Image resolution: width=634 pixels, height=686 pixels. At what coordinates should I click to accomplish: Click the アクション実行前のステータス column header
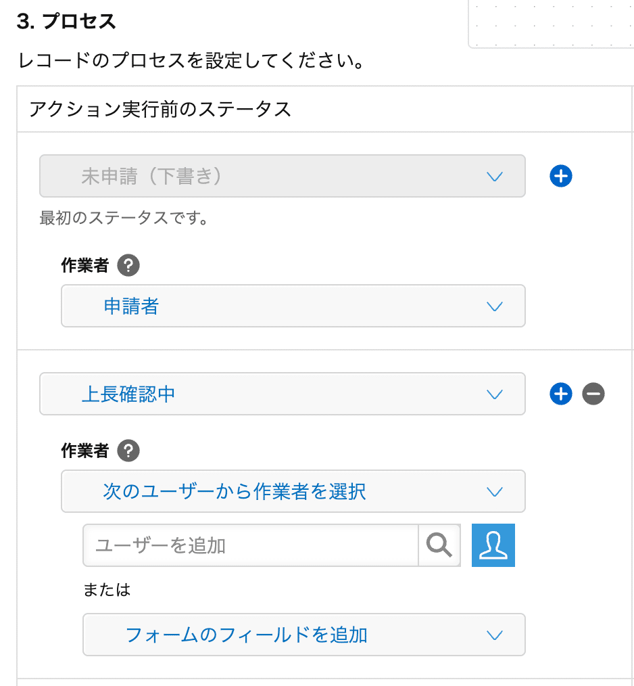coord(160,109)
